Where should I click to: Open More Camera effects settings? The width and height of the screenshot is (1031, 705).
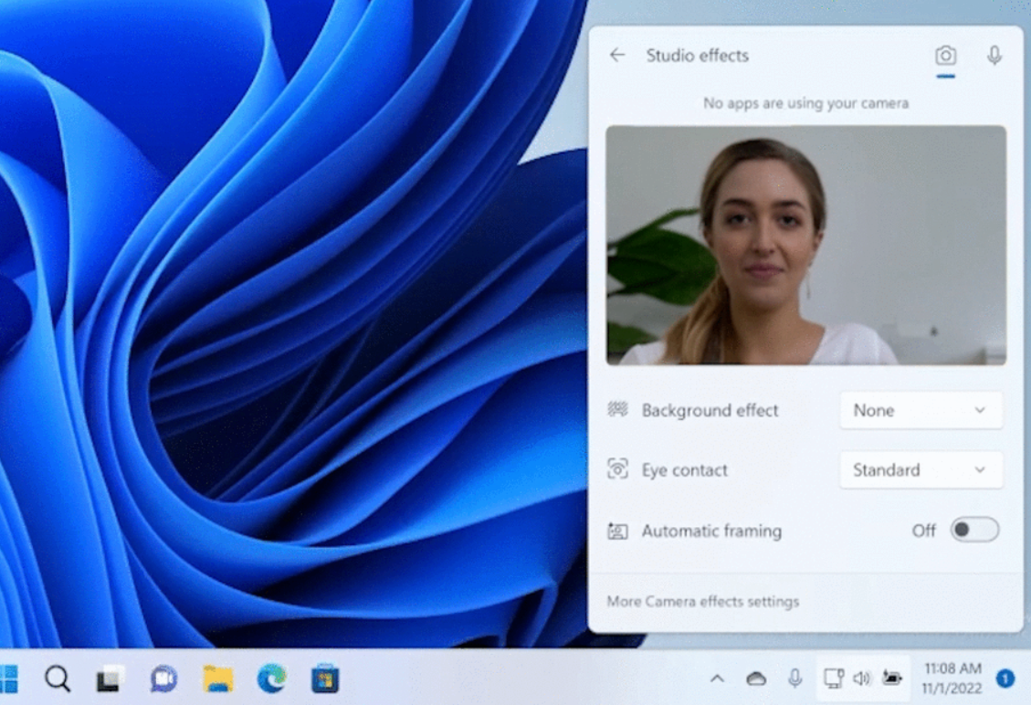(x=702, y=602)
